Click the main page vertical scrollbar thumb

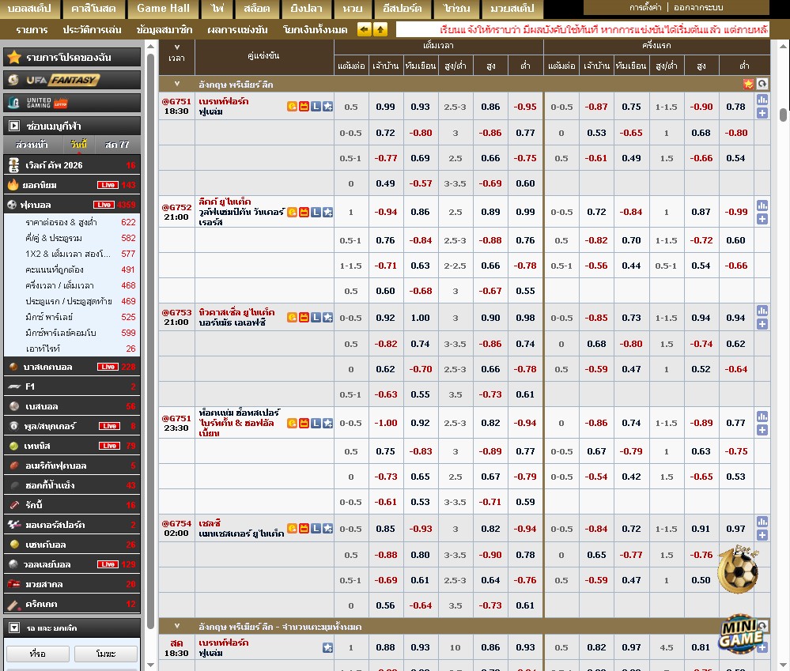pos(783,115)
